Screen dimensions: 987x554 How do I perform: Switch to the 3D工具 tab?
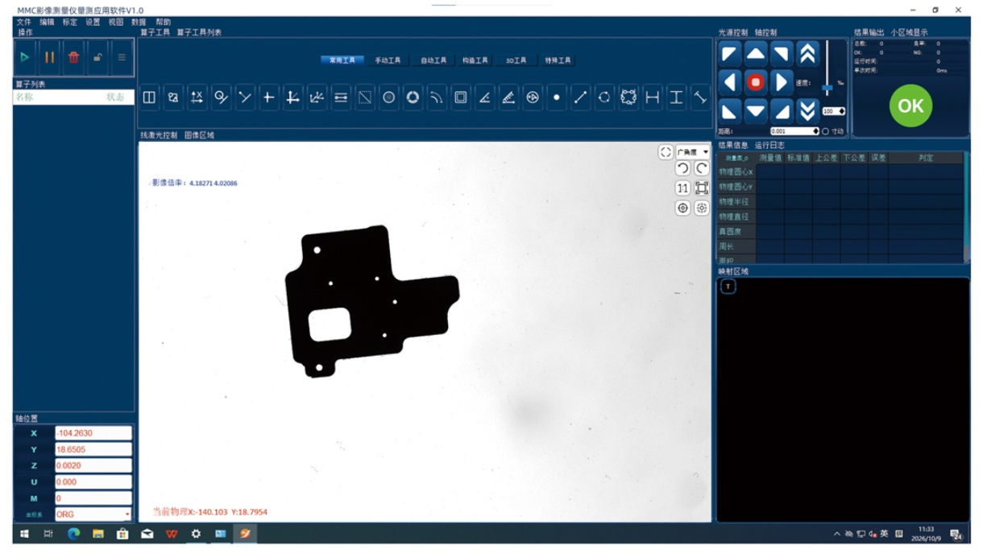pos(516,60)
